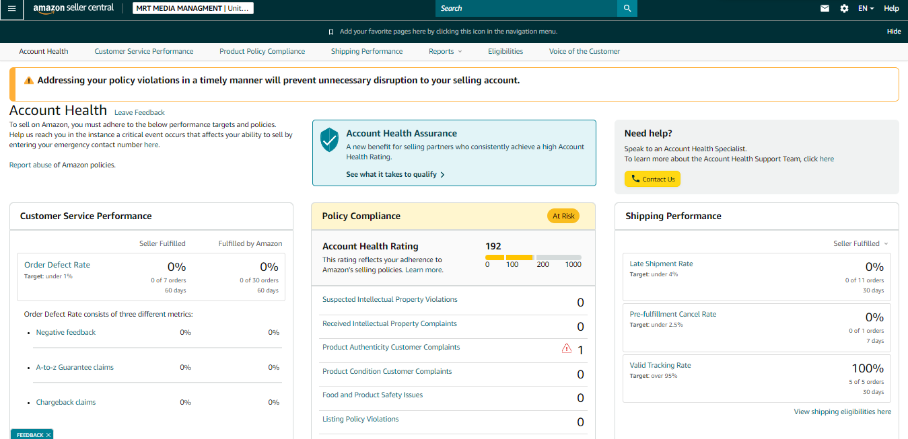908x439 pixels.
Task: Click the '0 of 11 orders' text
Action: pyautogui.click(x=865, y=280)
